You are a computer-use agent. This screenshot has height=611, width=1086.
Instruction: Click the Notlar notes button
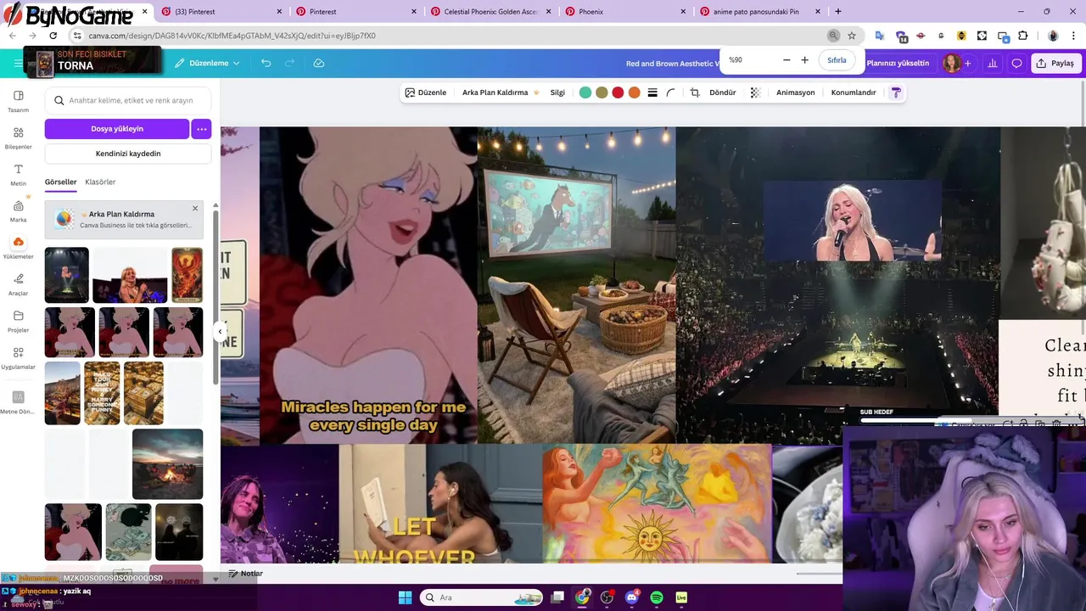(246, 574)
